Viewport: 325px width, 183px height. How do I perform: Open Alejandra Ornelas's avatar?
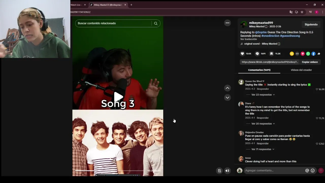241,133
